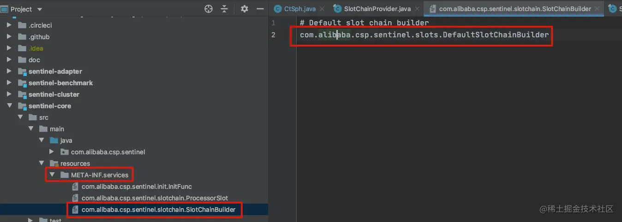Screen dimensions: 622x222
Task: Click the CtSph.java class icon in tab
Action: coord(278,9)
